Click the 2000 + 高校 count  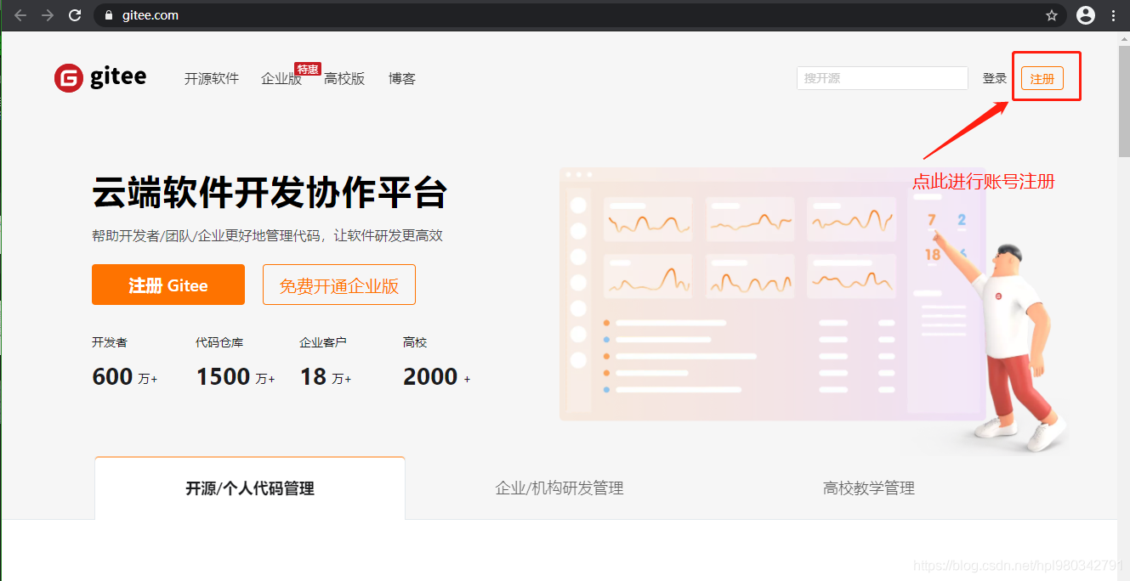click(x=437, y=376)
